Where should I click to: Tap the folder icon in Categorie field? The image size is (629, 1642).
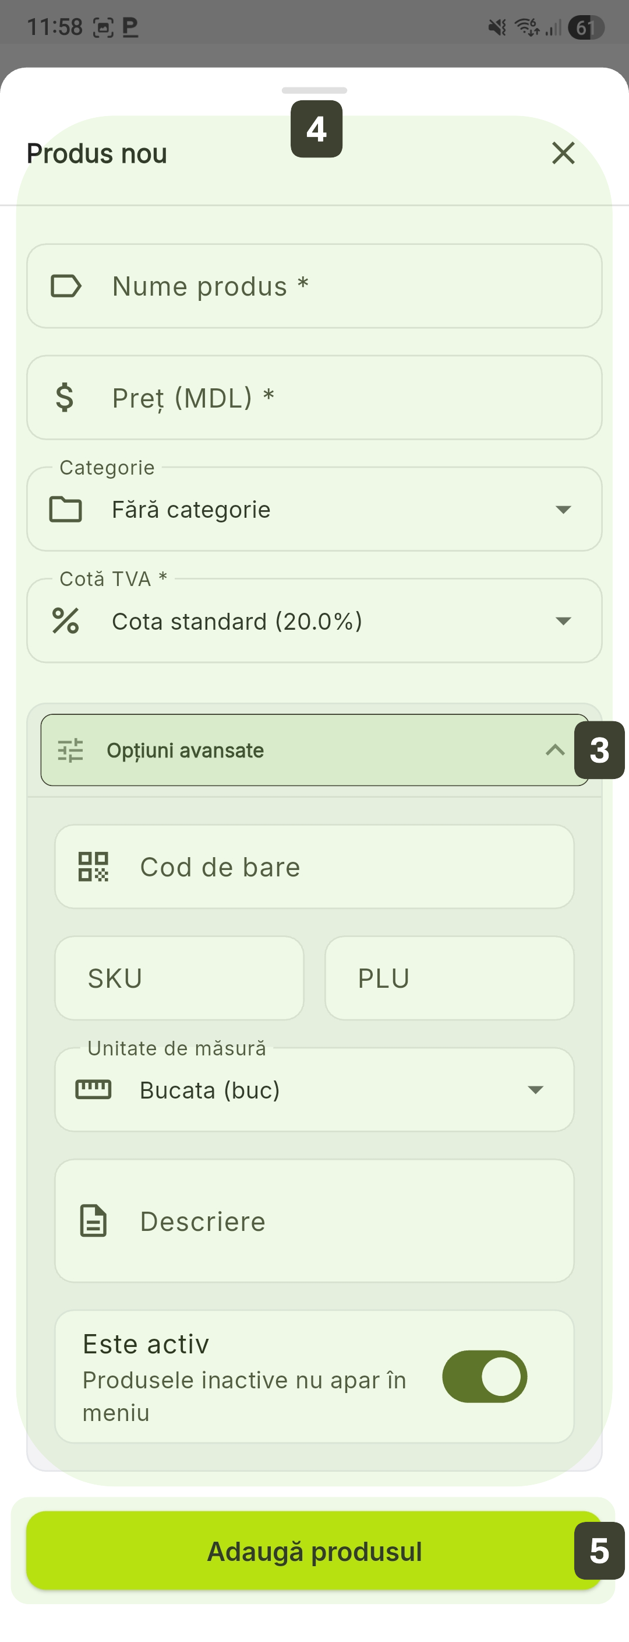coord(66,509)
